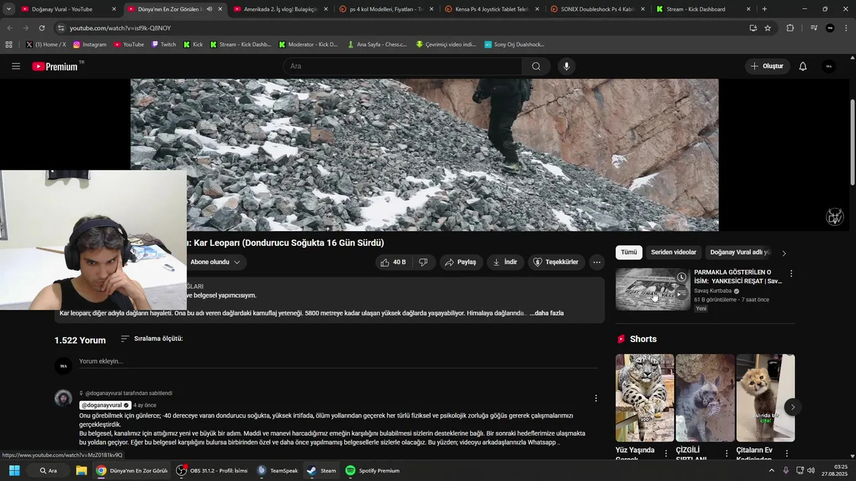Screen dimensions: 856x481
Task: Open Instagram bookmark in bookmarks bar
Action: click(90, 44)
